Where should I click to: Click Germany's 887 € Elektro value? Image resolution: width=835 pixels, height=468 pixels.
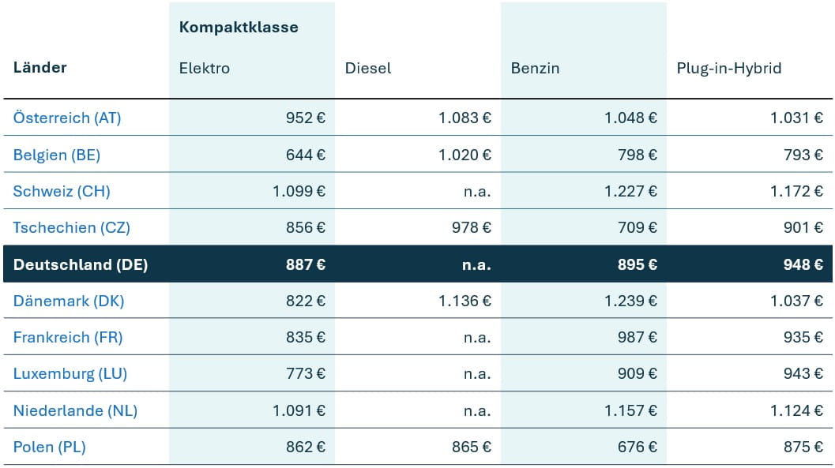(306, 264)
